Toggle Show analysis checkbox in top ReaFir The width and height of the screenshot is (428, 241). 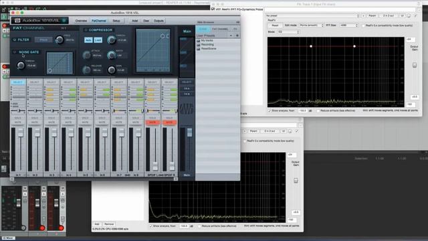[x=270, y=110]
